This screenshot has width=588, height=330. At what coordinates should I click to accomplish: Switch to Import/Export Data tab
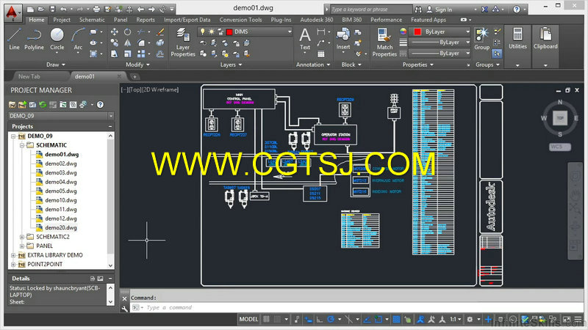click(x=187, y=20)
